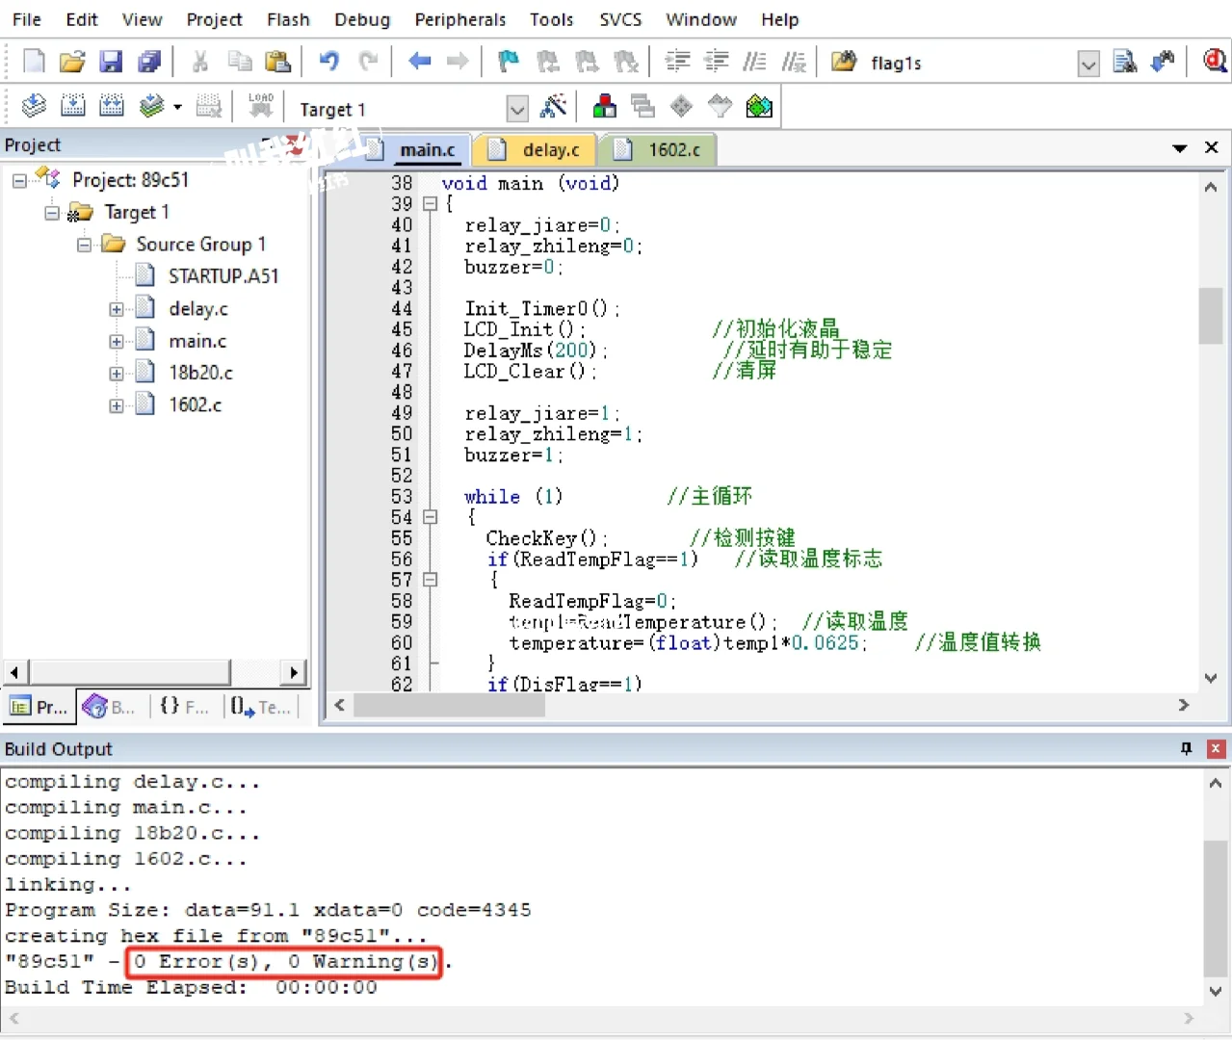This screenshot has height=1040, width=1232.
Task: Close the Build Output panel
Action: point(1216,749)
